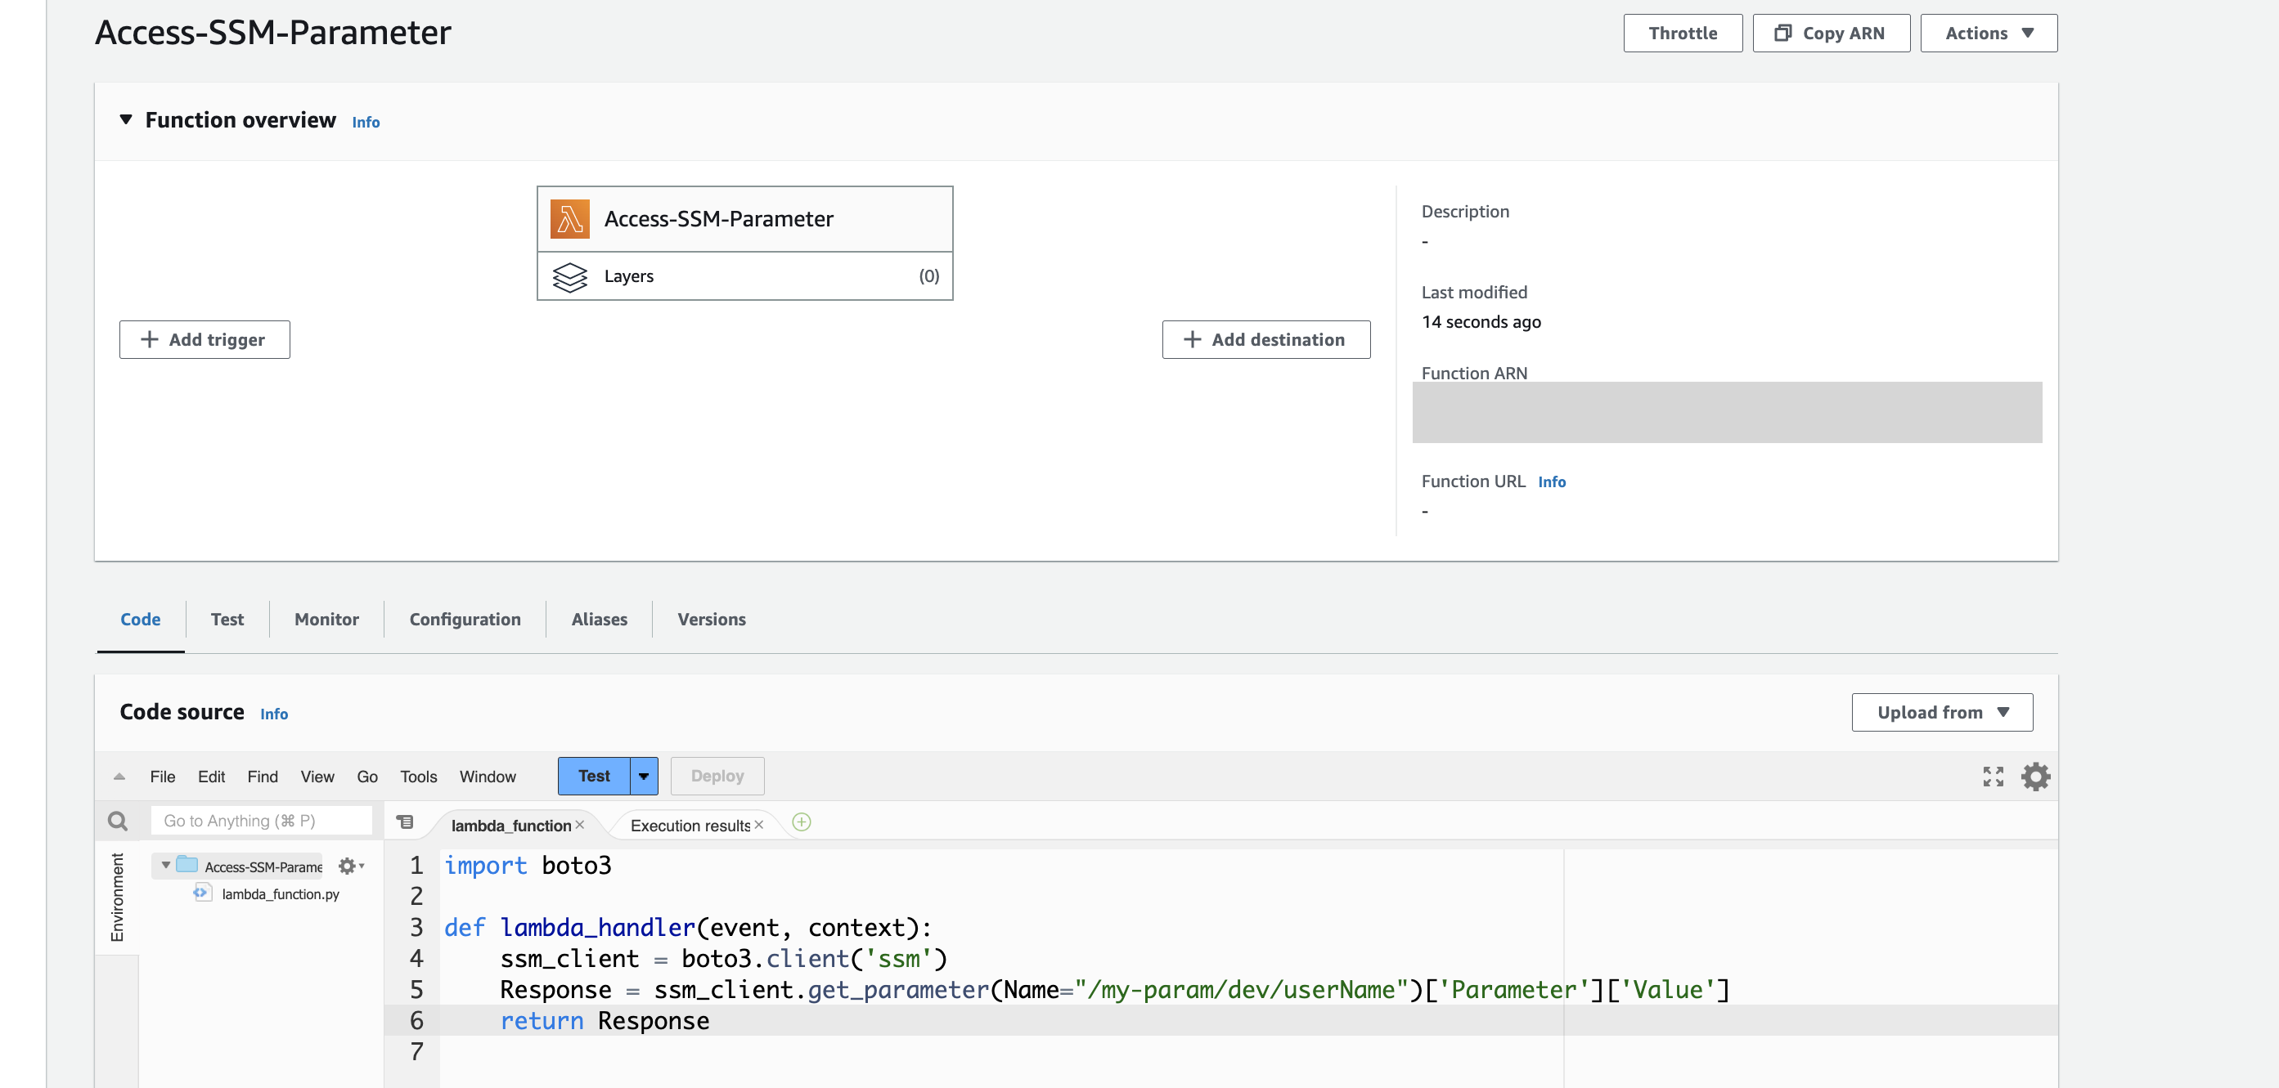Select the Execution results tab
This screenshot has width=2279, height=1088.
pos(690,826)
